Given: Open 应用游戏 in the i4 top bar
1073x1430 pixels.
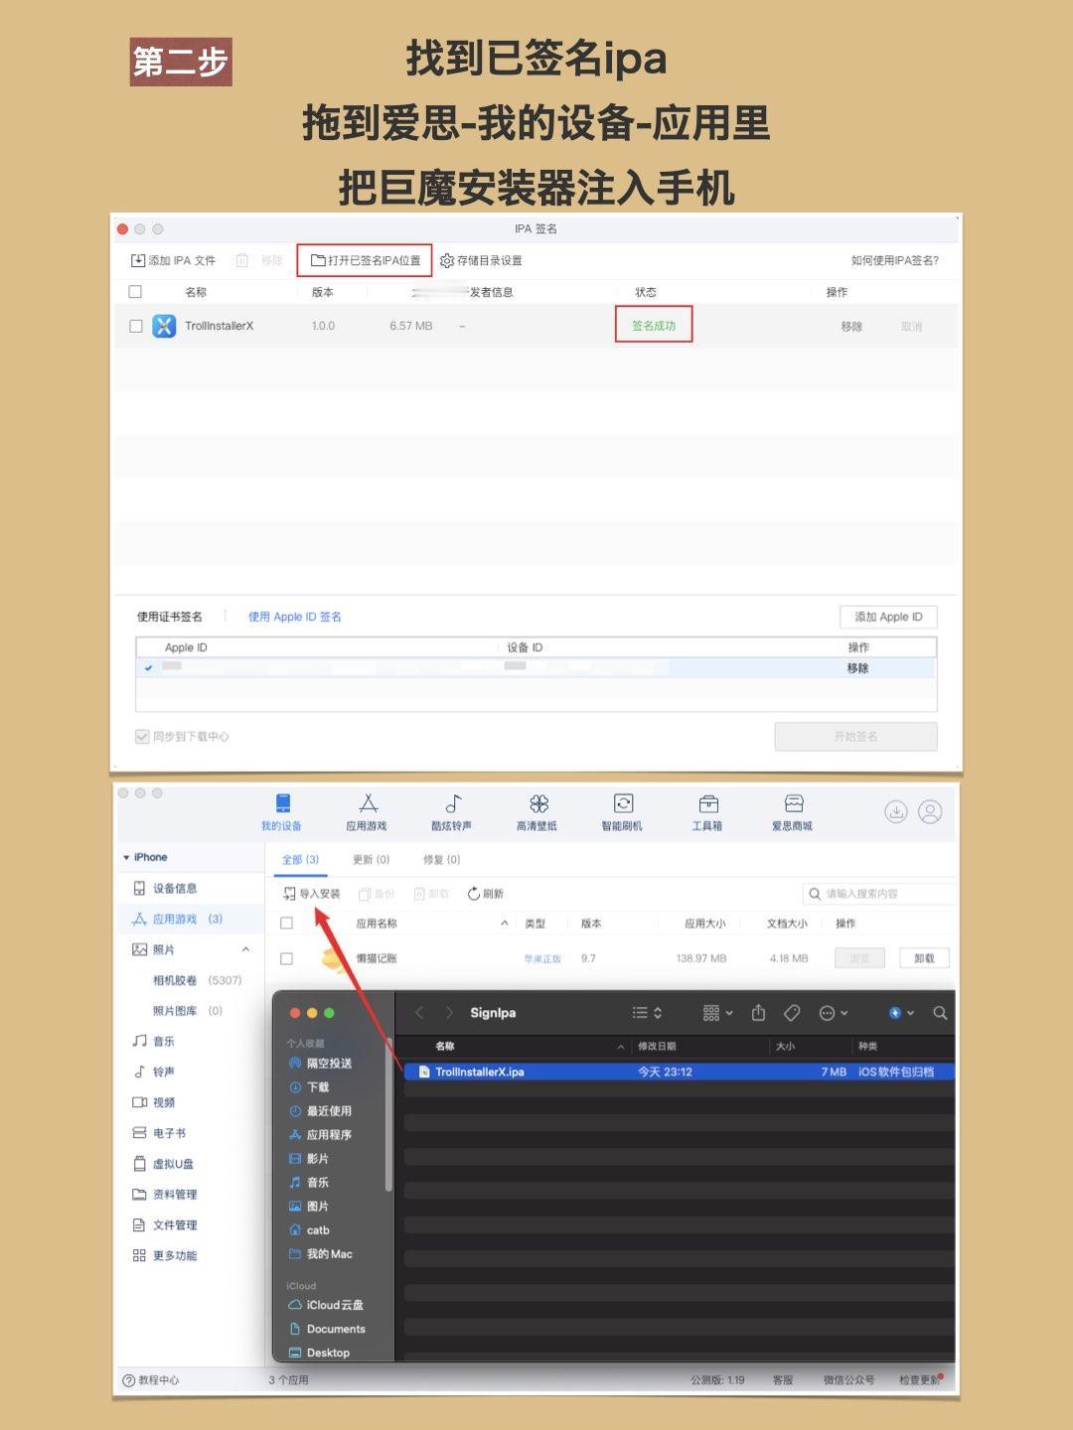Looking at the screenshot, I should coord(367,812).
